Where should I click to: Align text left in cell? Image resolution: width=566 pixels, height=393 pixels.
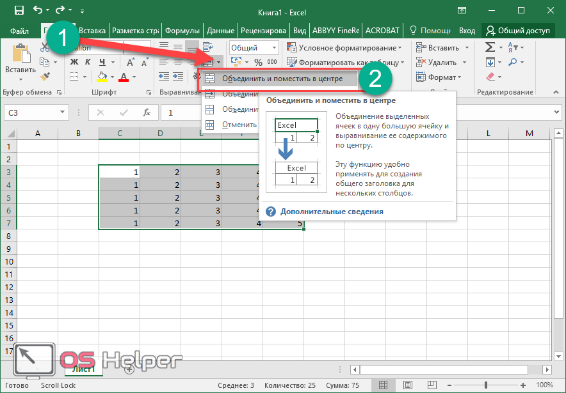pos(164,62)
